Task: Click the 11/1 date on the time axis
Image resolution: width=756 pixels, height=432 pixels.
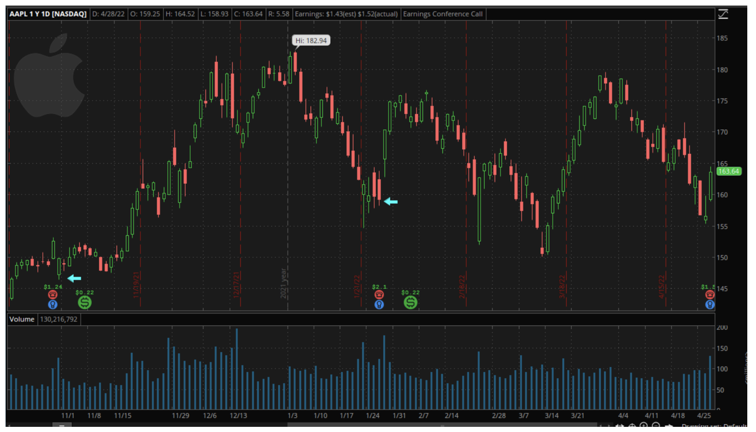Action: (68, 416)
